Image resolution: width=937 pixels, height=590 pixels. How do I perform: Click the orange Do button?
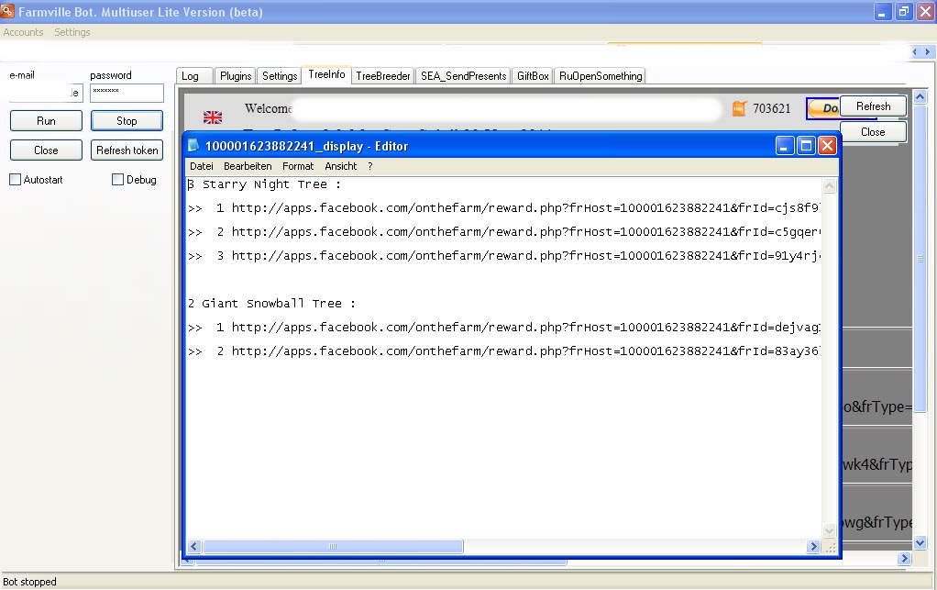[x=823, y=108]
